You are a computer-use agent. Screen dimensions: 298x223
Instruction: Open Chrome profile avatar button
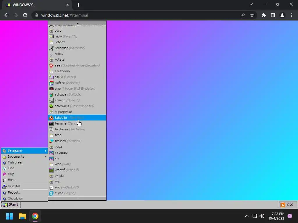pos(282,15)
